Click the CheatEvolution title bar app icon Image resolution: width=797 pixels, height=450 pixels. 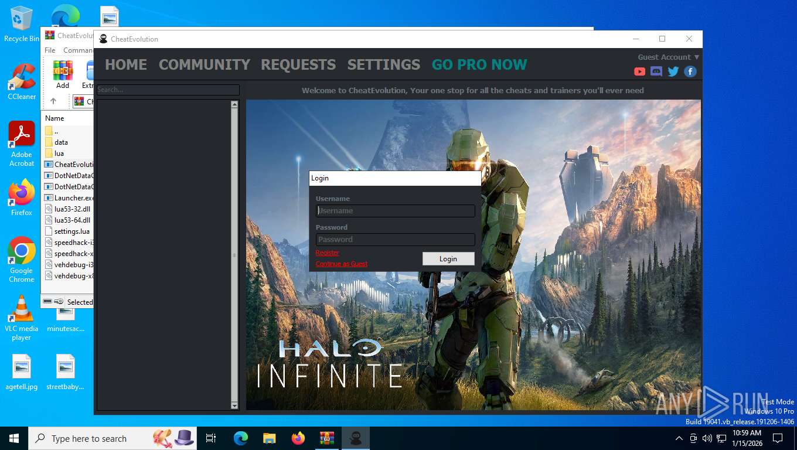[103, 39]
